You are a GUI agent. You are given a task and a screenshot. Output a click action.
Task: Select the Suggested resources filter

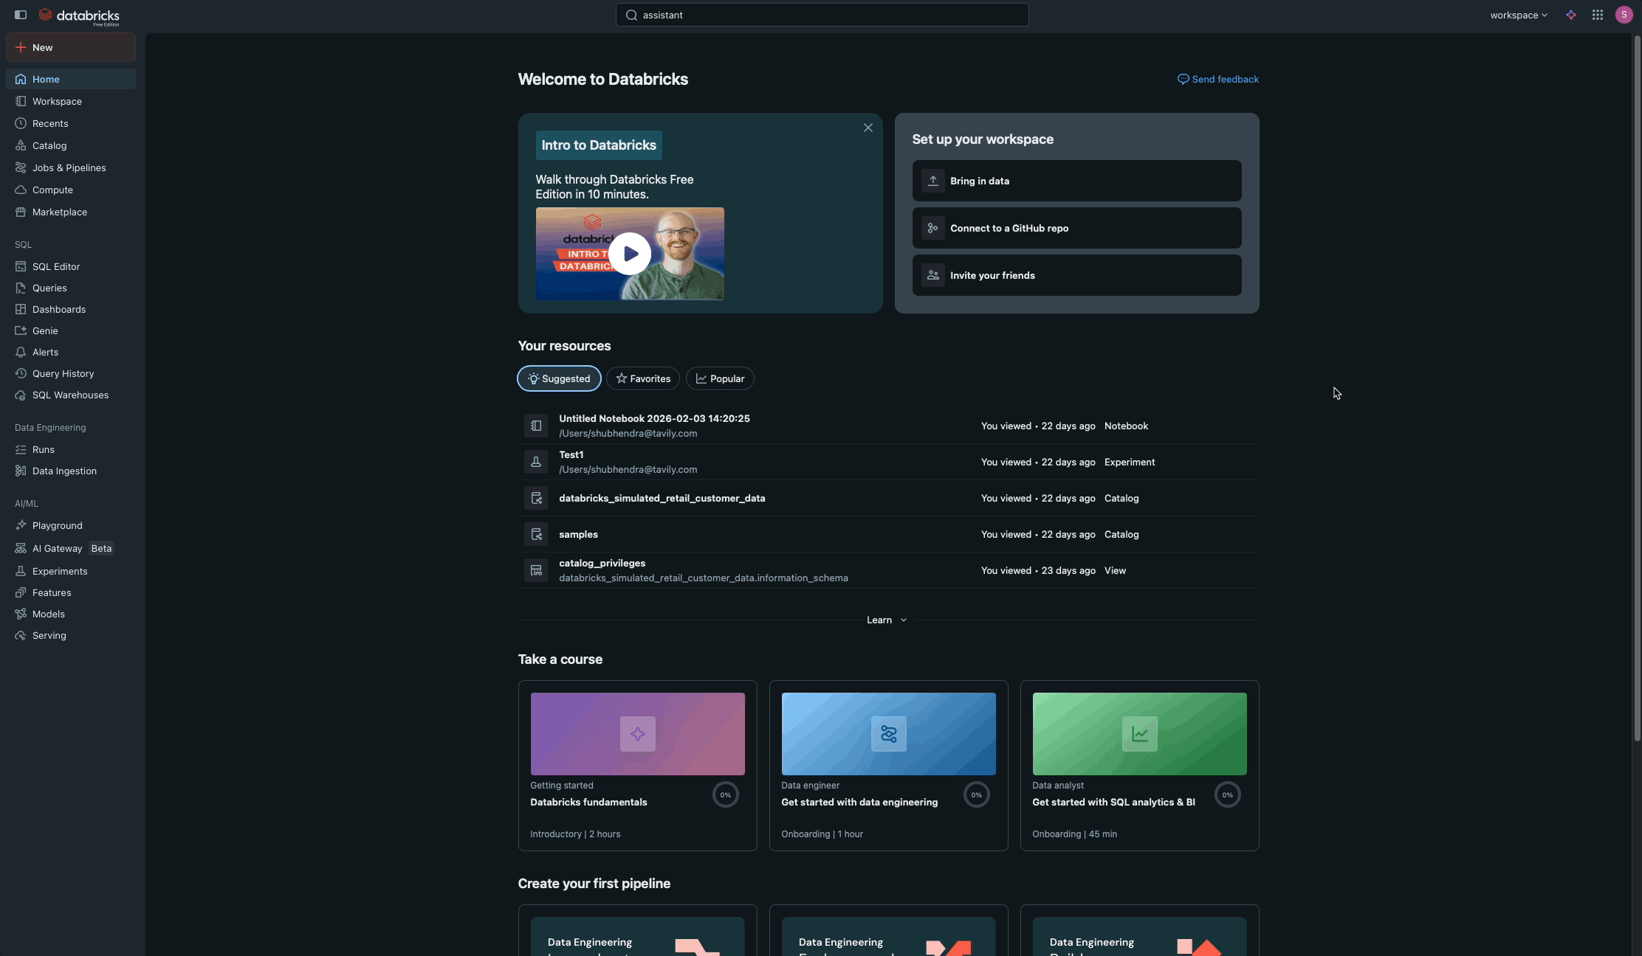point(559,378)
